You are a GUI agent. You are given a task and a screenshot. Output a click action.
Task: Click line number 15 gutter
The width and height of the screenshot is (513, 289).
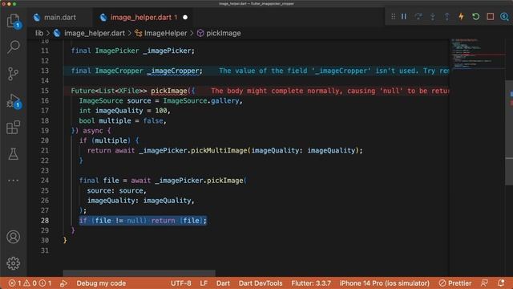(x=45, y=91)
